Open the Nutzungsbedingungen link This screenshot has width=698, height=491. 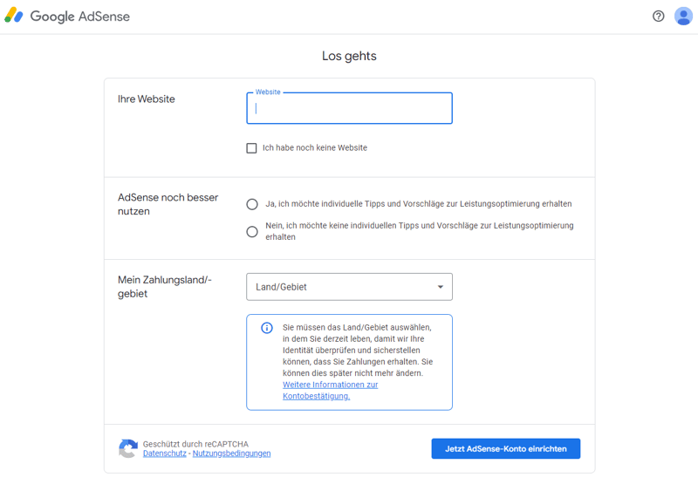pyautogui.click(x=232, y=453)
